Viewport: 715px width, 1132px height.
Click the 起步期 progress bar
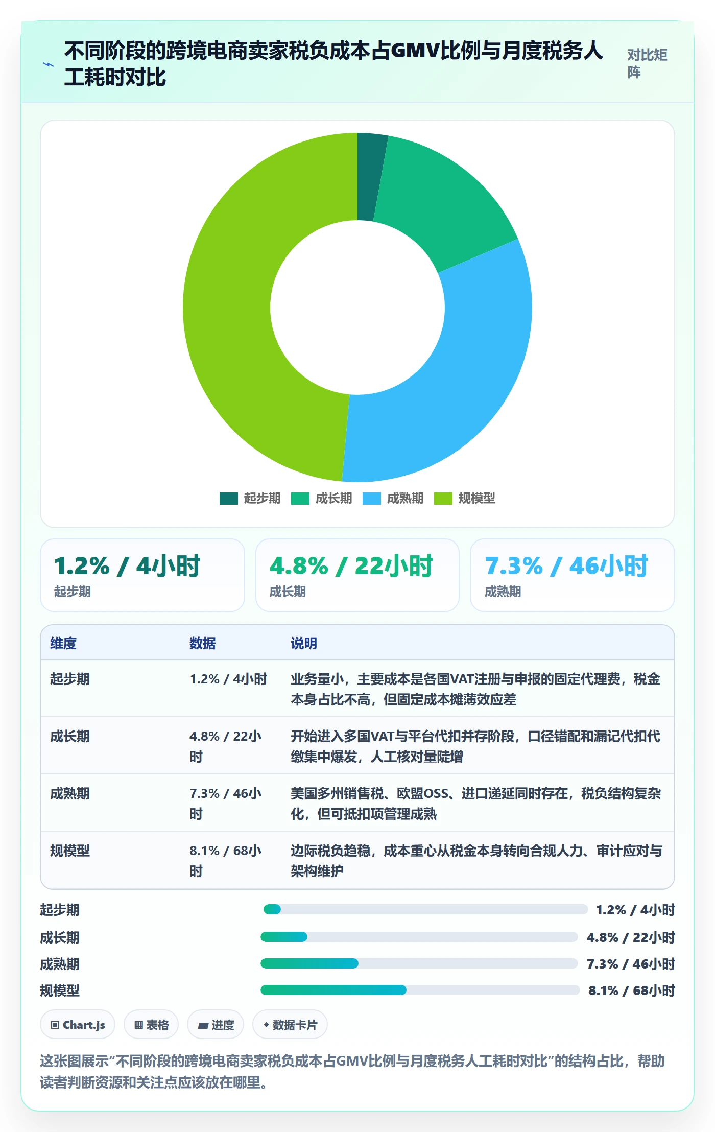pyautogui.click(x=425, y=909)
